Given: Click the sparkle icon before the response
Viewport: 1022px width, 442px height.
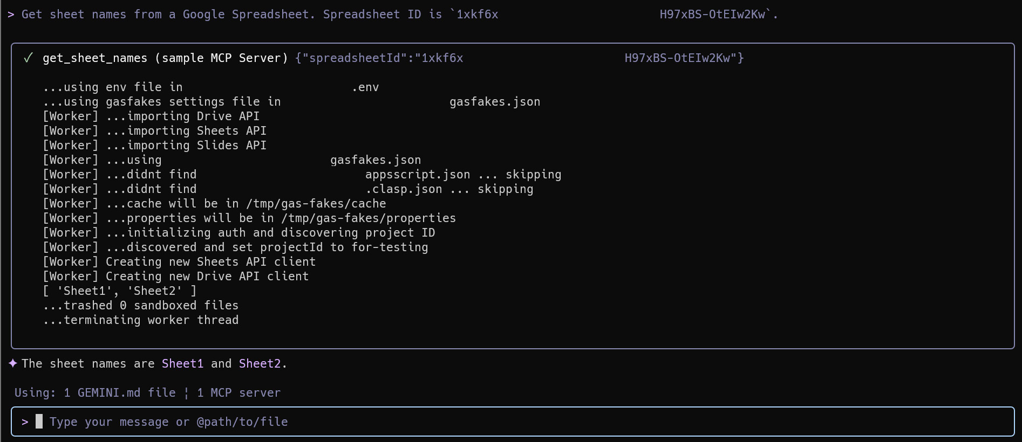Looking at the screenshot, I should point(13,363).
